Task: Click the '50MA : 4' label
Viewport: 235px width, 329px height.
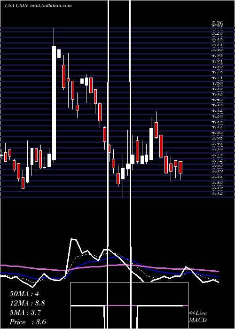Action: coord(24,294)
